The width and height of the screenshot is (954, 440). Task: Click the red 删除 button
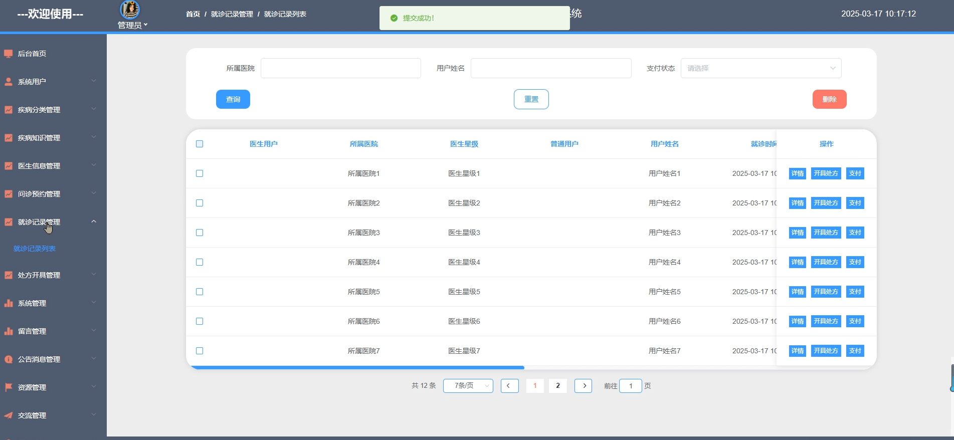click(830, 99)
